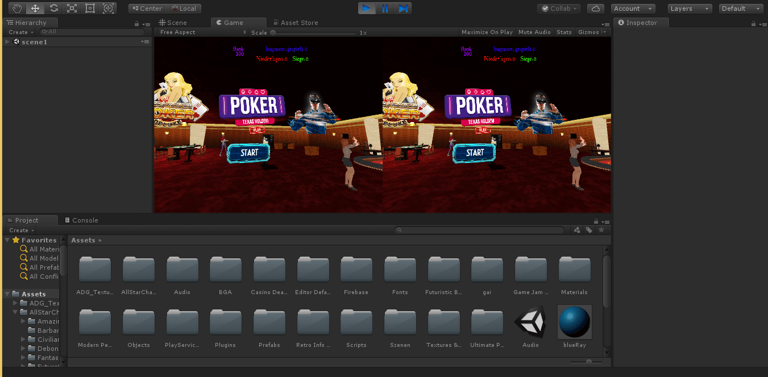Select the Audio Unity scene asset

tap(530, 326)
